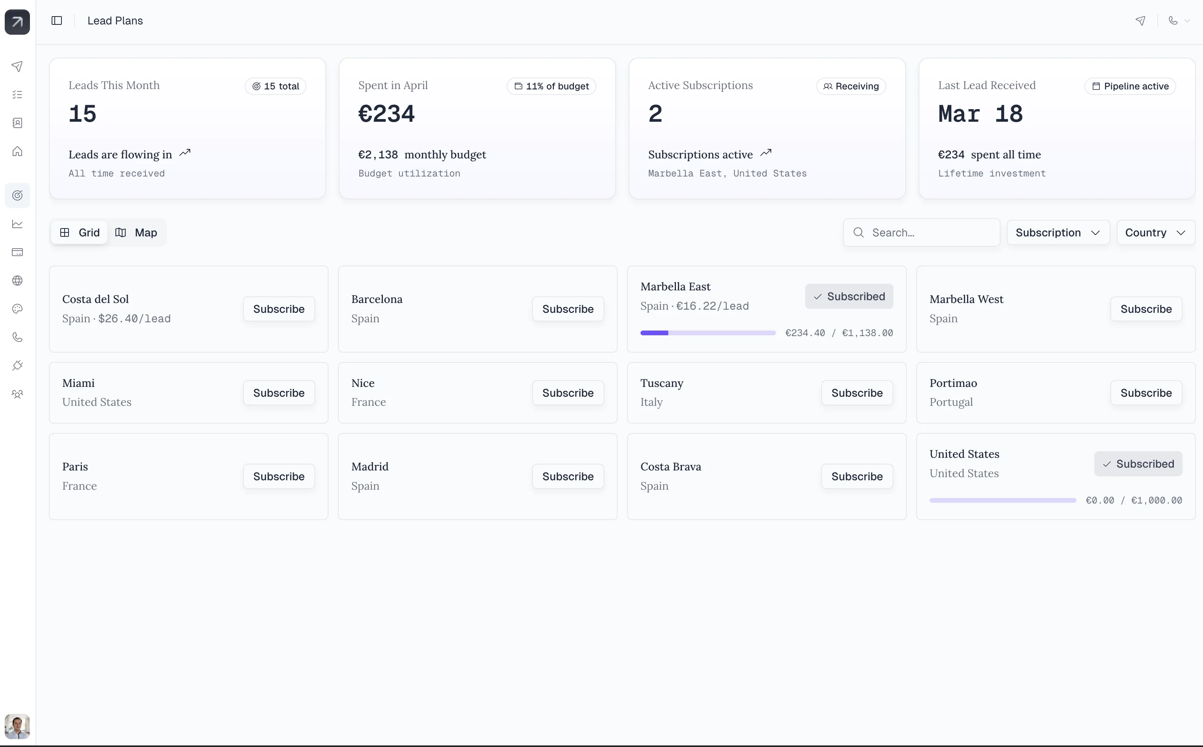
Task: Subscribe to the Barcelona lead plan
Action: [567, 309]
